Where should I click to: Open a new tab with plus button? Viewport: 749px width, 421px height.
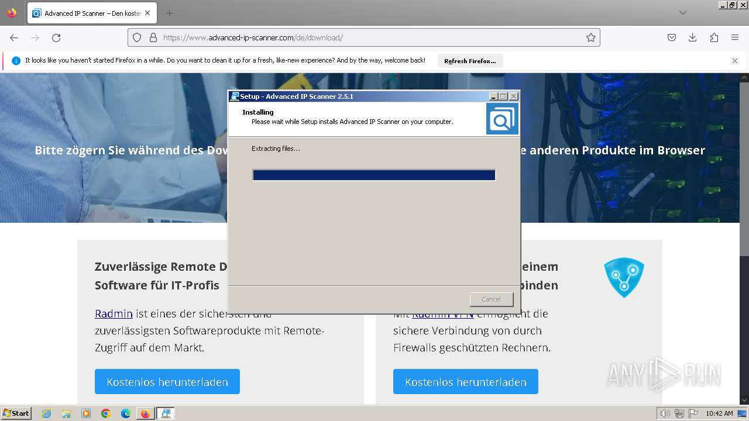point(169,13)
